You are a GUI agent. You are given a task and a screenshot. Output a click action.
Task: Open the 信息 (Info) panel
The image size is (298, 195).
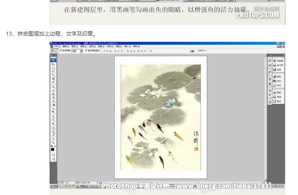tap(278, 70)
